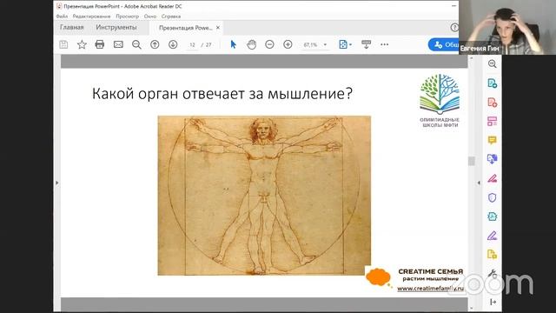Go to next page down arrow
The height and width of the screenshot is (313, 556).
click(173, 44)
